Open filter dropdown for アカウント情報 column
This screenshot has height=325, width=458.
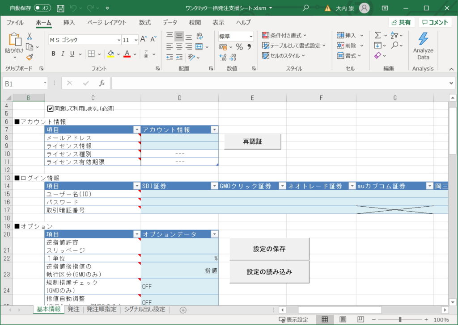[x=214, y=130]
